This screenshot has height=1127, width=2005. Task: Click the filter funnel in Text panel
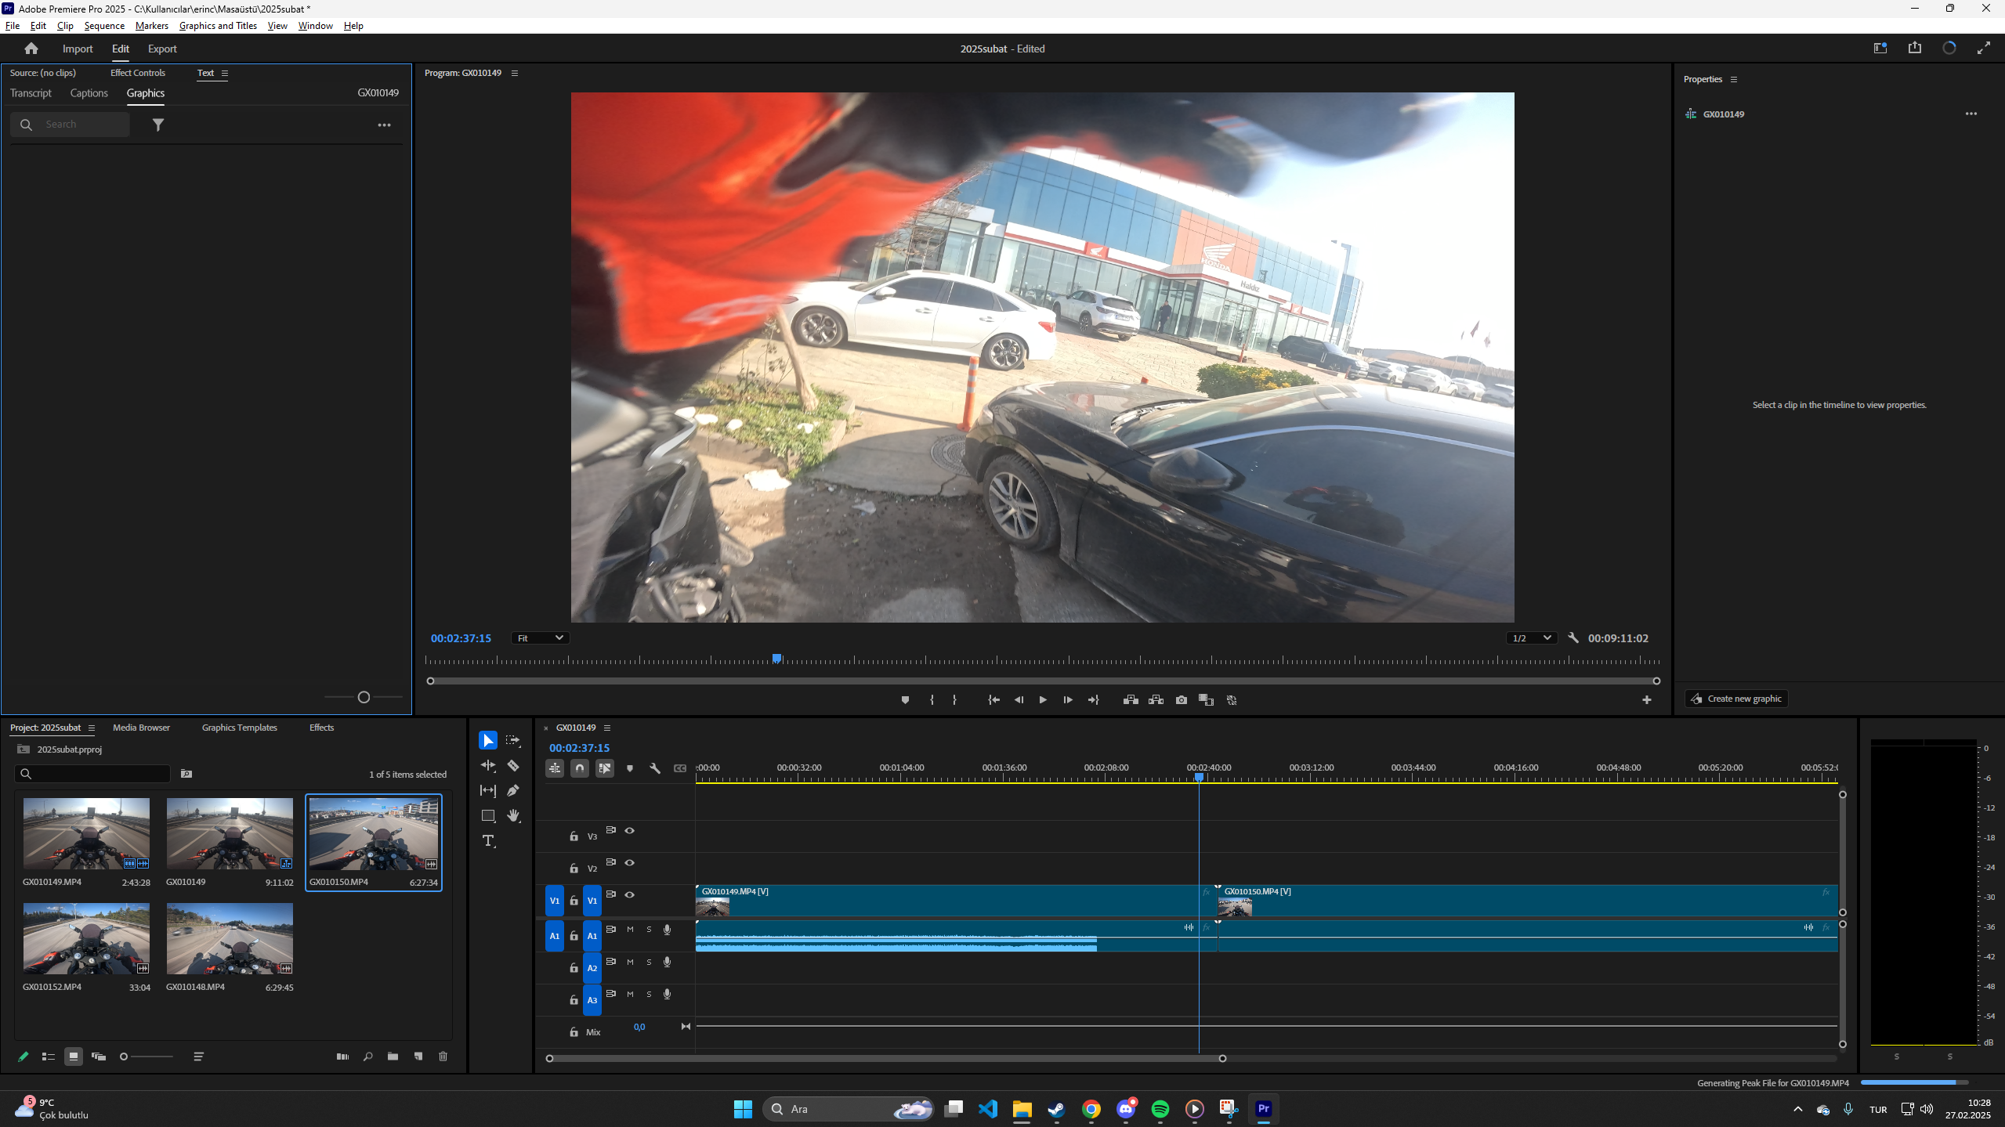[x=158, y=125]
